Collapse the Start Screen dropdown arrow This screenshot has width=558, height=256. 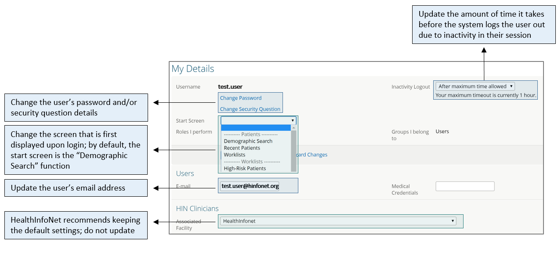point(293,120)
